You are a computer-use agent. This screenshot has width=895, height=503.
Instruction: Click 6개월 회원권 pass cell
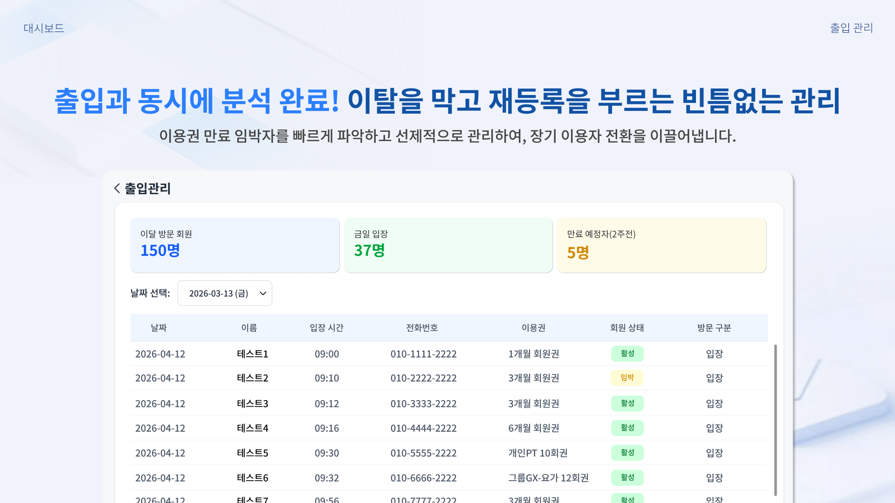coord(534,428)
